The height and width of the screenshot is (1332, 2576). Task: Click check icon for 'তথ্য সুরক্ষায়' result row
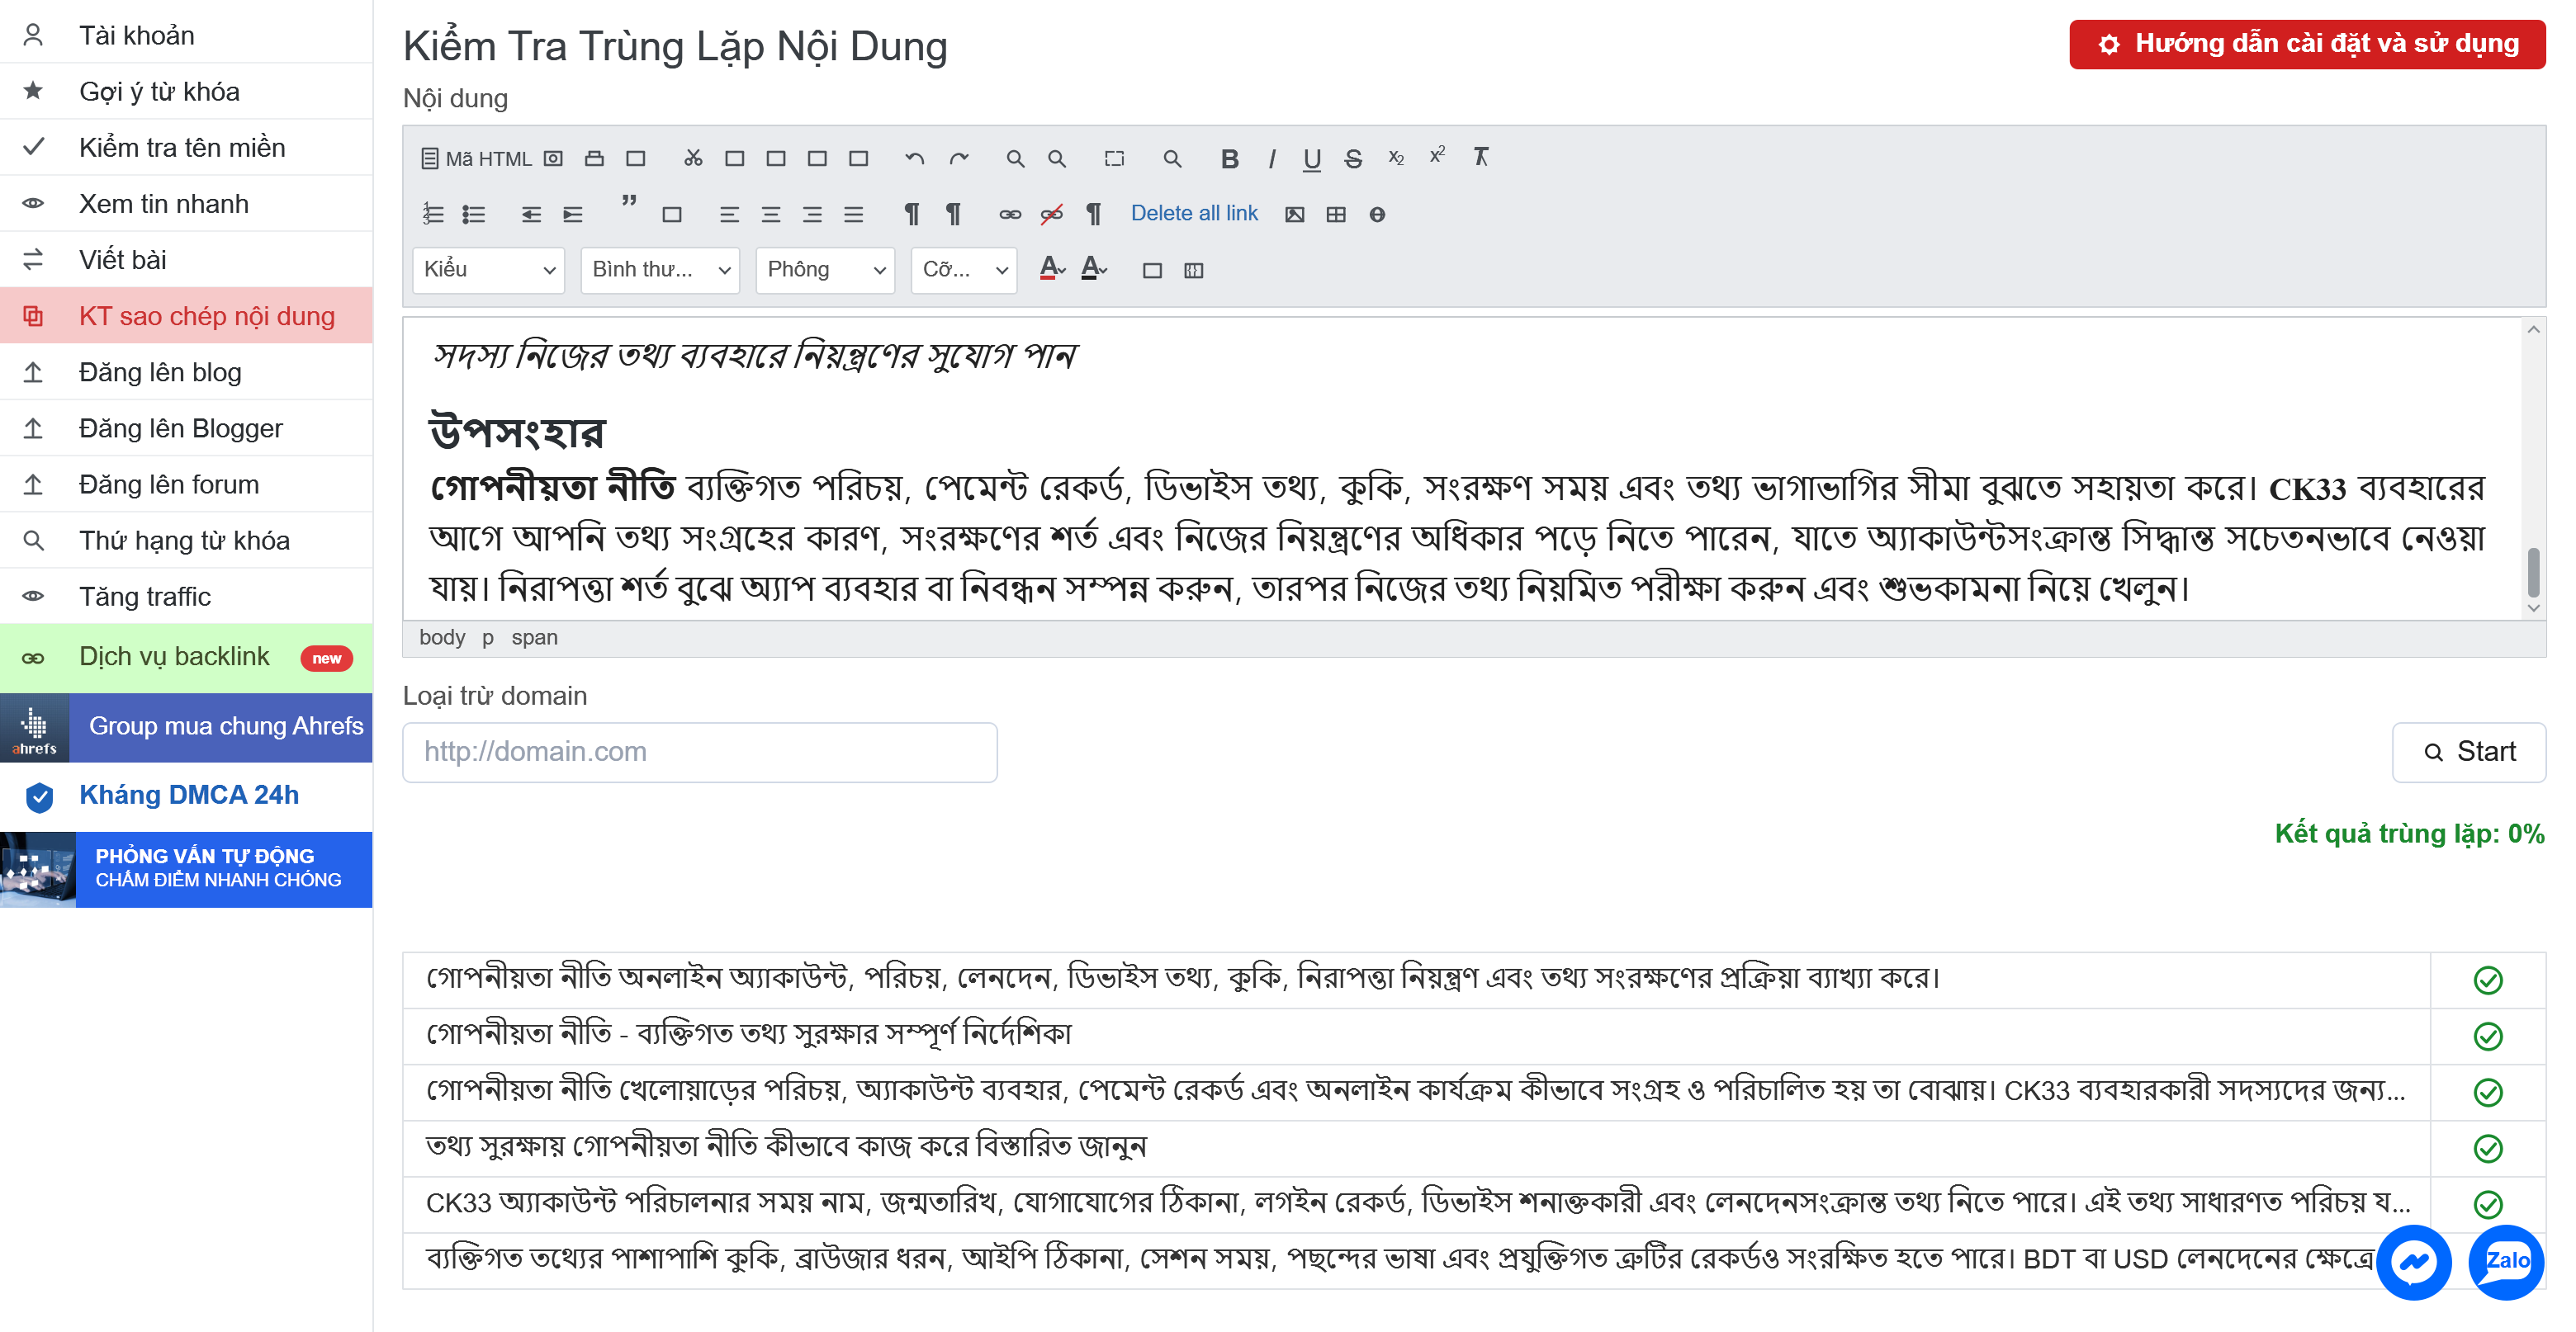2488,1148
